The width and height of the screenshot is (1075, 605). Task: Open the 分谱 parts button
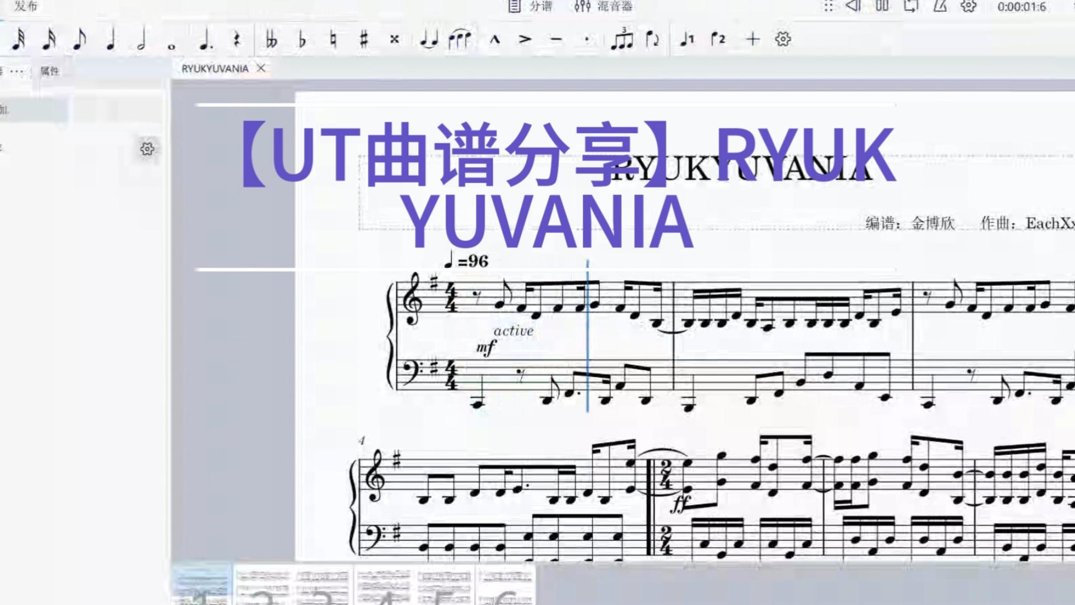[531, 6]
